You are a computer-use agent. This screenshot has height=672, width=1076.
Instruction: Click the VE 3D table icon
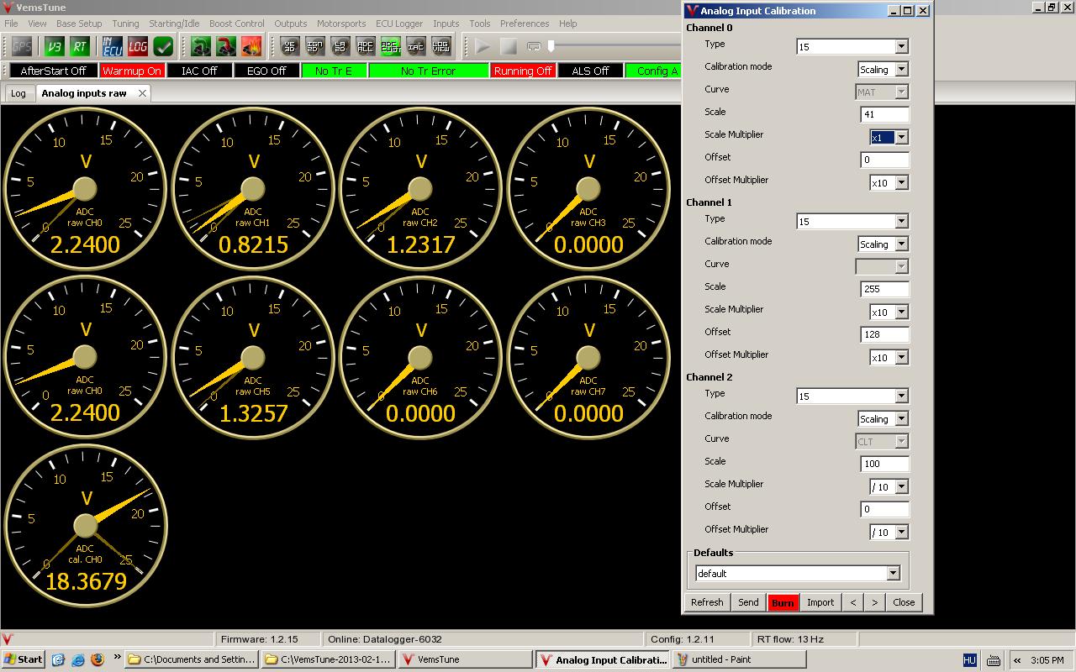tap(290, 46)
